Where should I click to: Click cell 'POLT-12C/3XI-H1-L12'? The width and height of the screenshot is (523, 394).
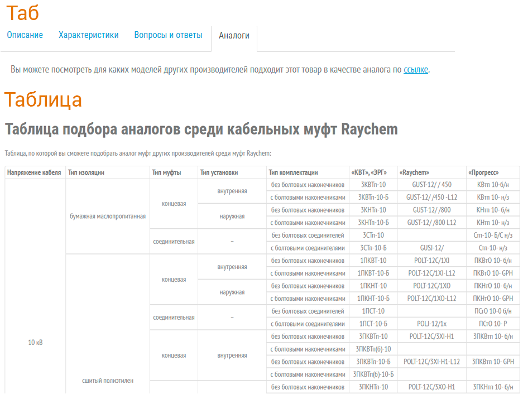pyautogui.click(x=431, y=362)
